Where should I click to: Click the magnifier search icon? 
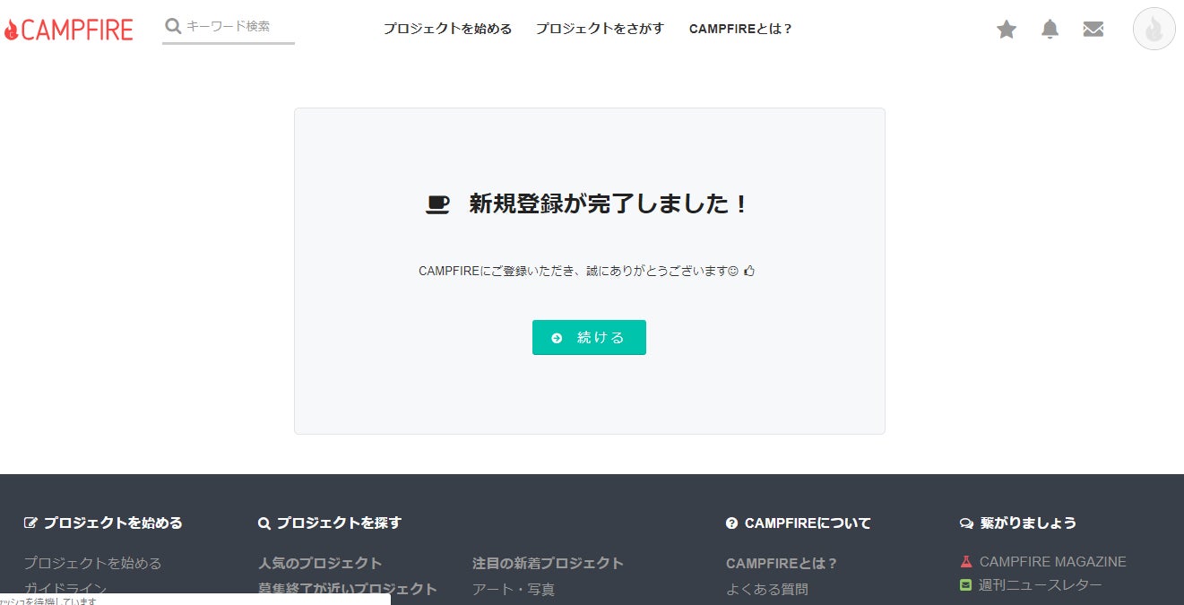click(173, 26)
